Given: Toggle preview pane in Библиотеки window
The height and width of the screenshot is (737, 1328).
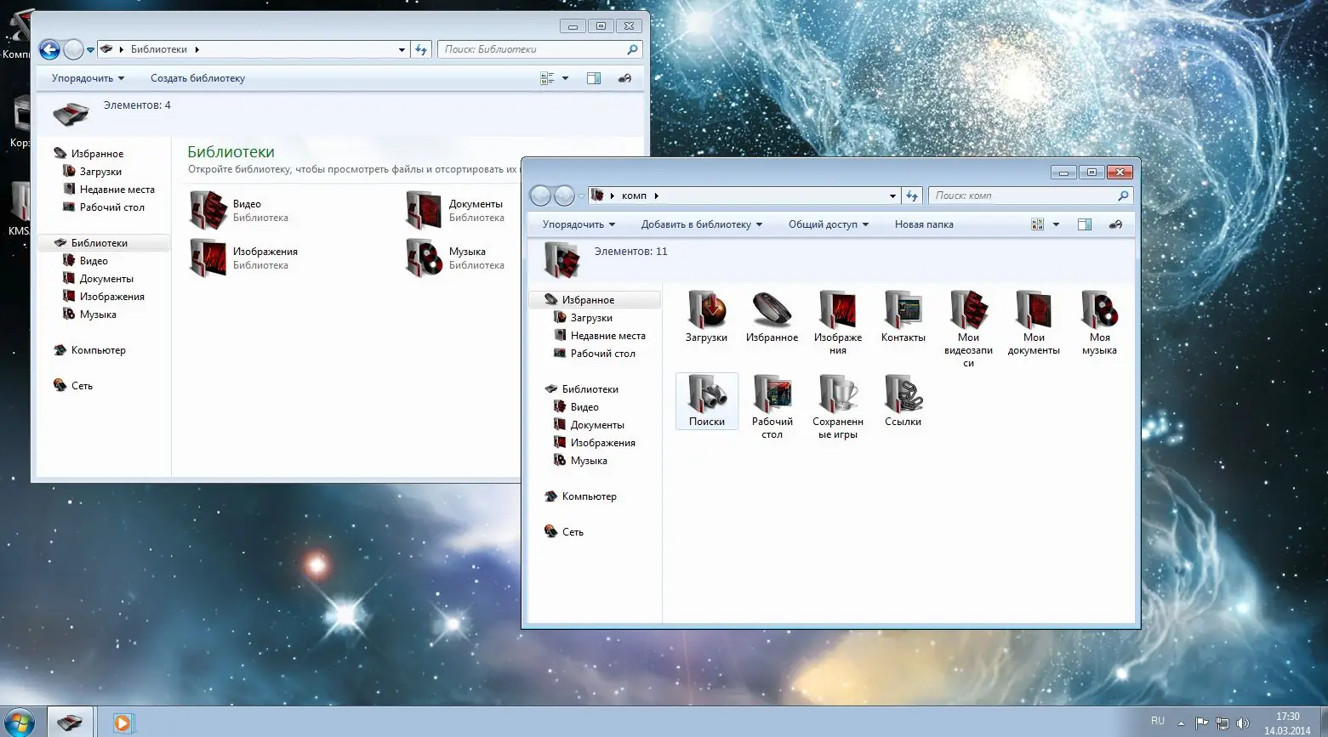Looking at the screenshot, I should pos(594,78).
